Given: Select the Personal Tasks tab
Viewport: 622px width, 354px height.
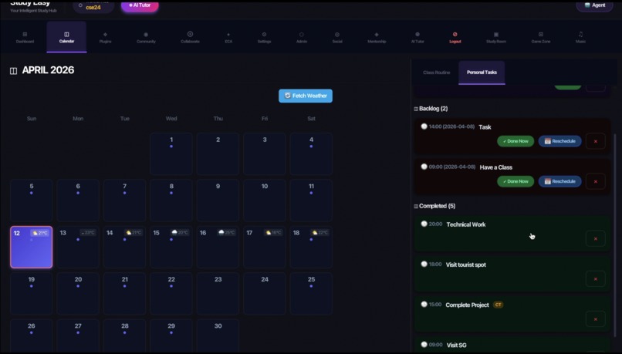Looking at the screenshot, I should 482,72.
